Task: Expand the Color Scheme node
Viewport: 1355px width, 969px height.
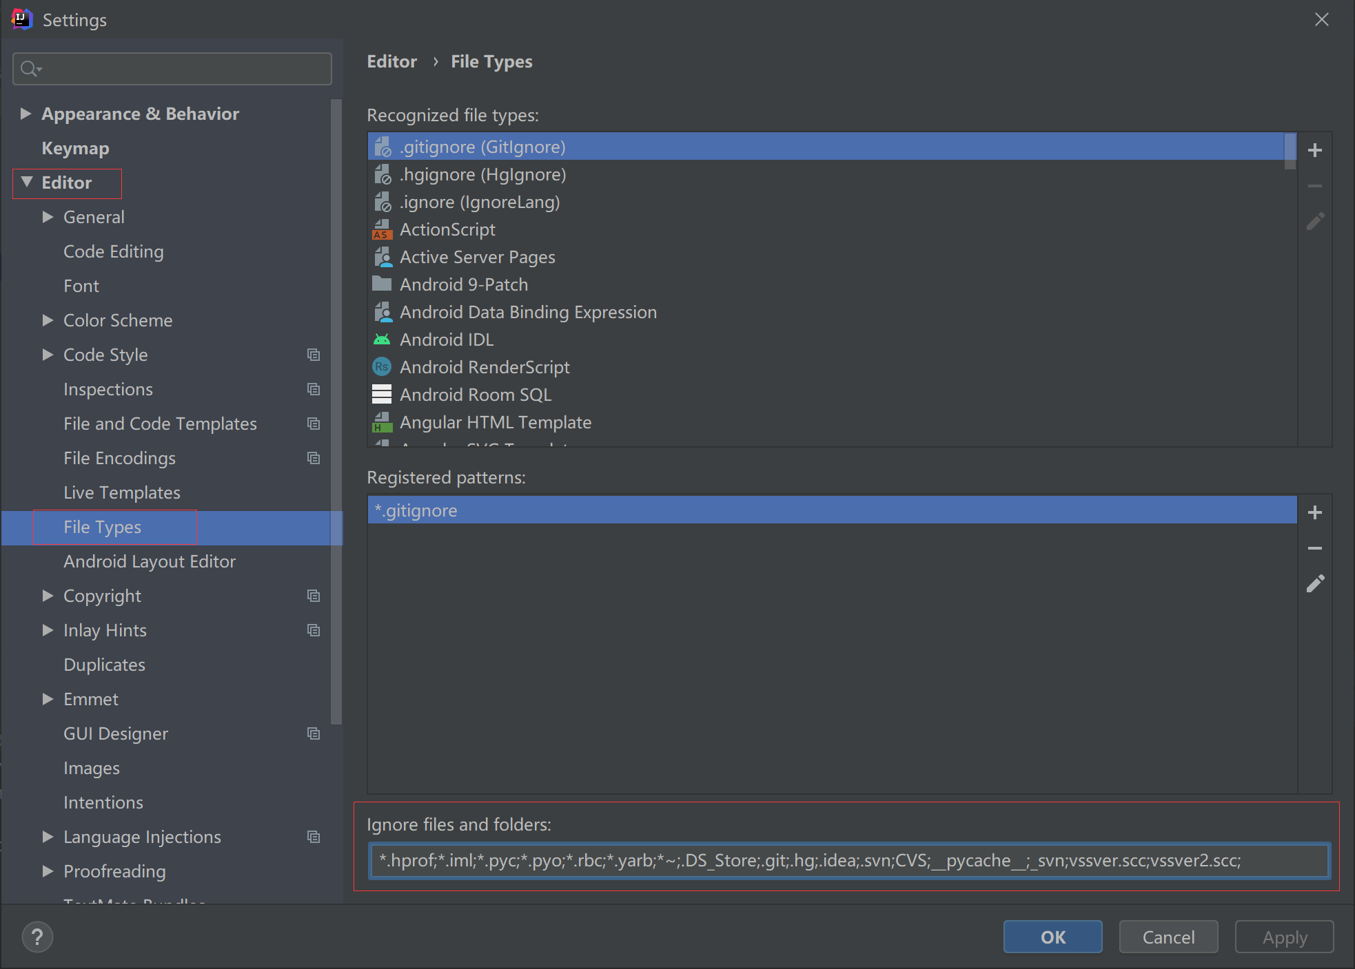Action: tap(48, 320)
